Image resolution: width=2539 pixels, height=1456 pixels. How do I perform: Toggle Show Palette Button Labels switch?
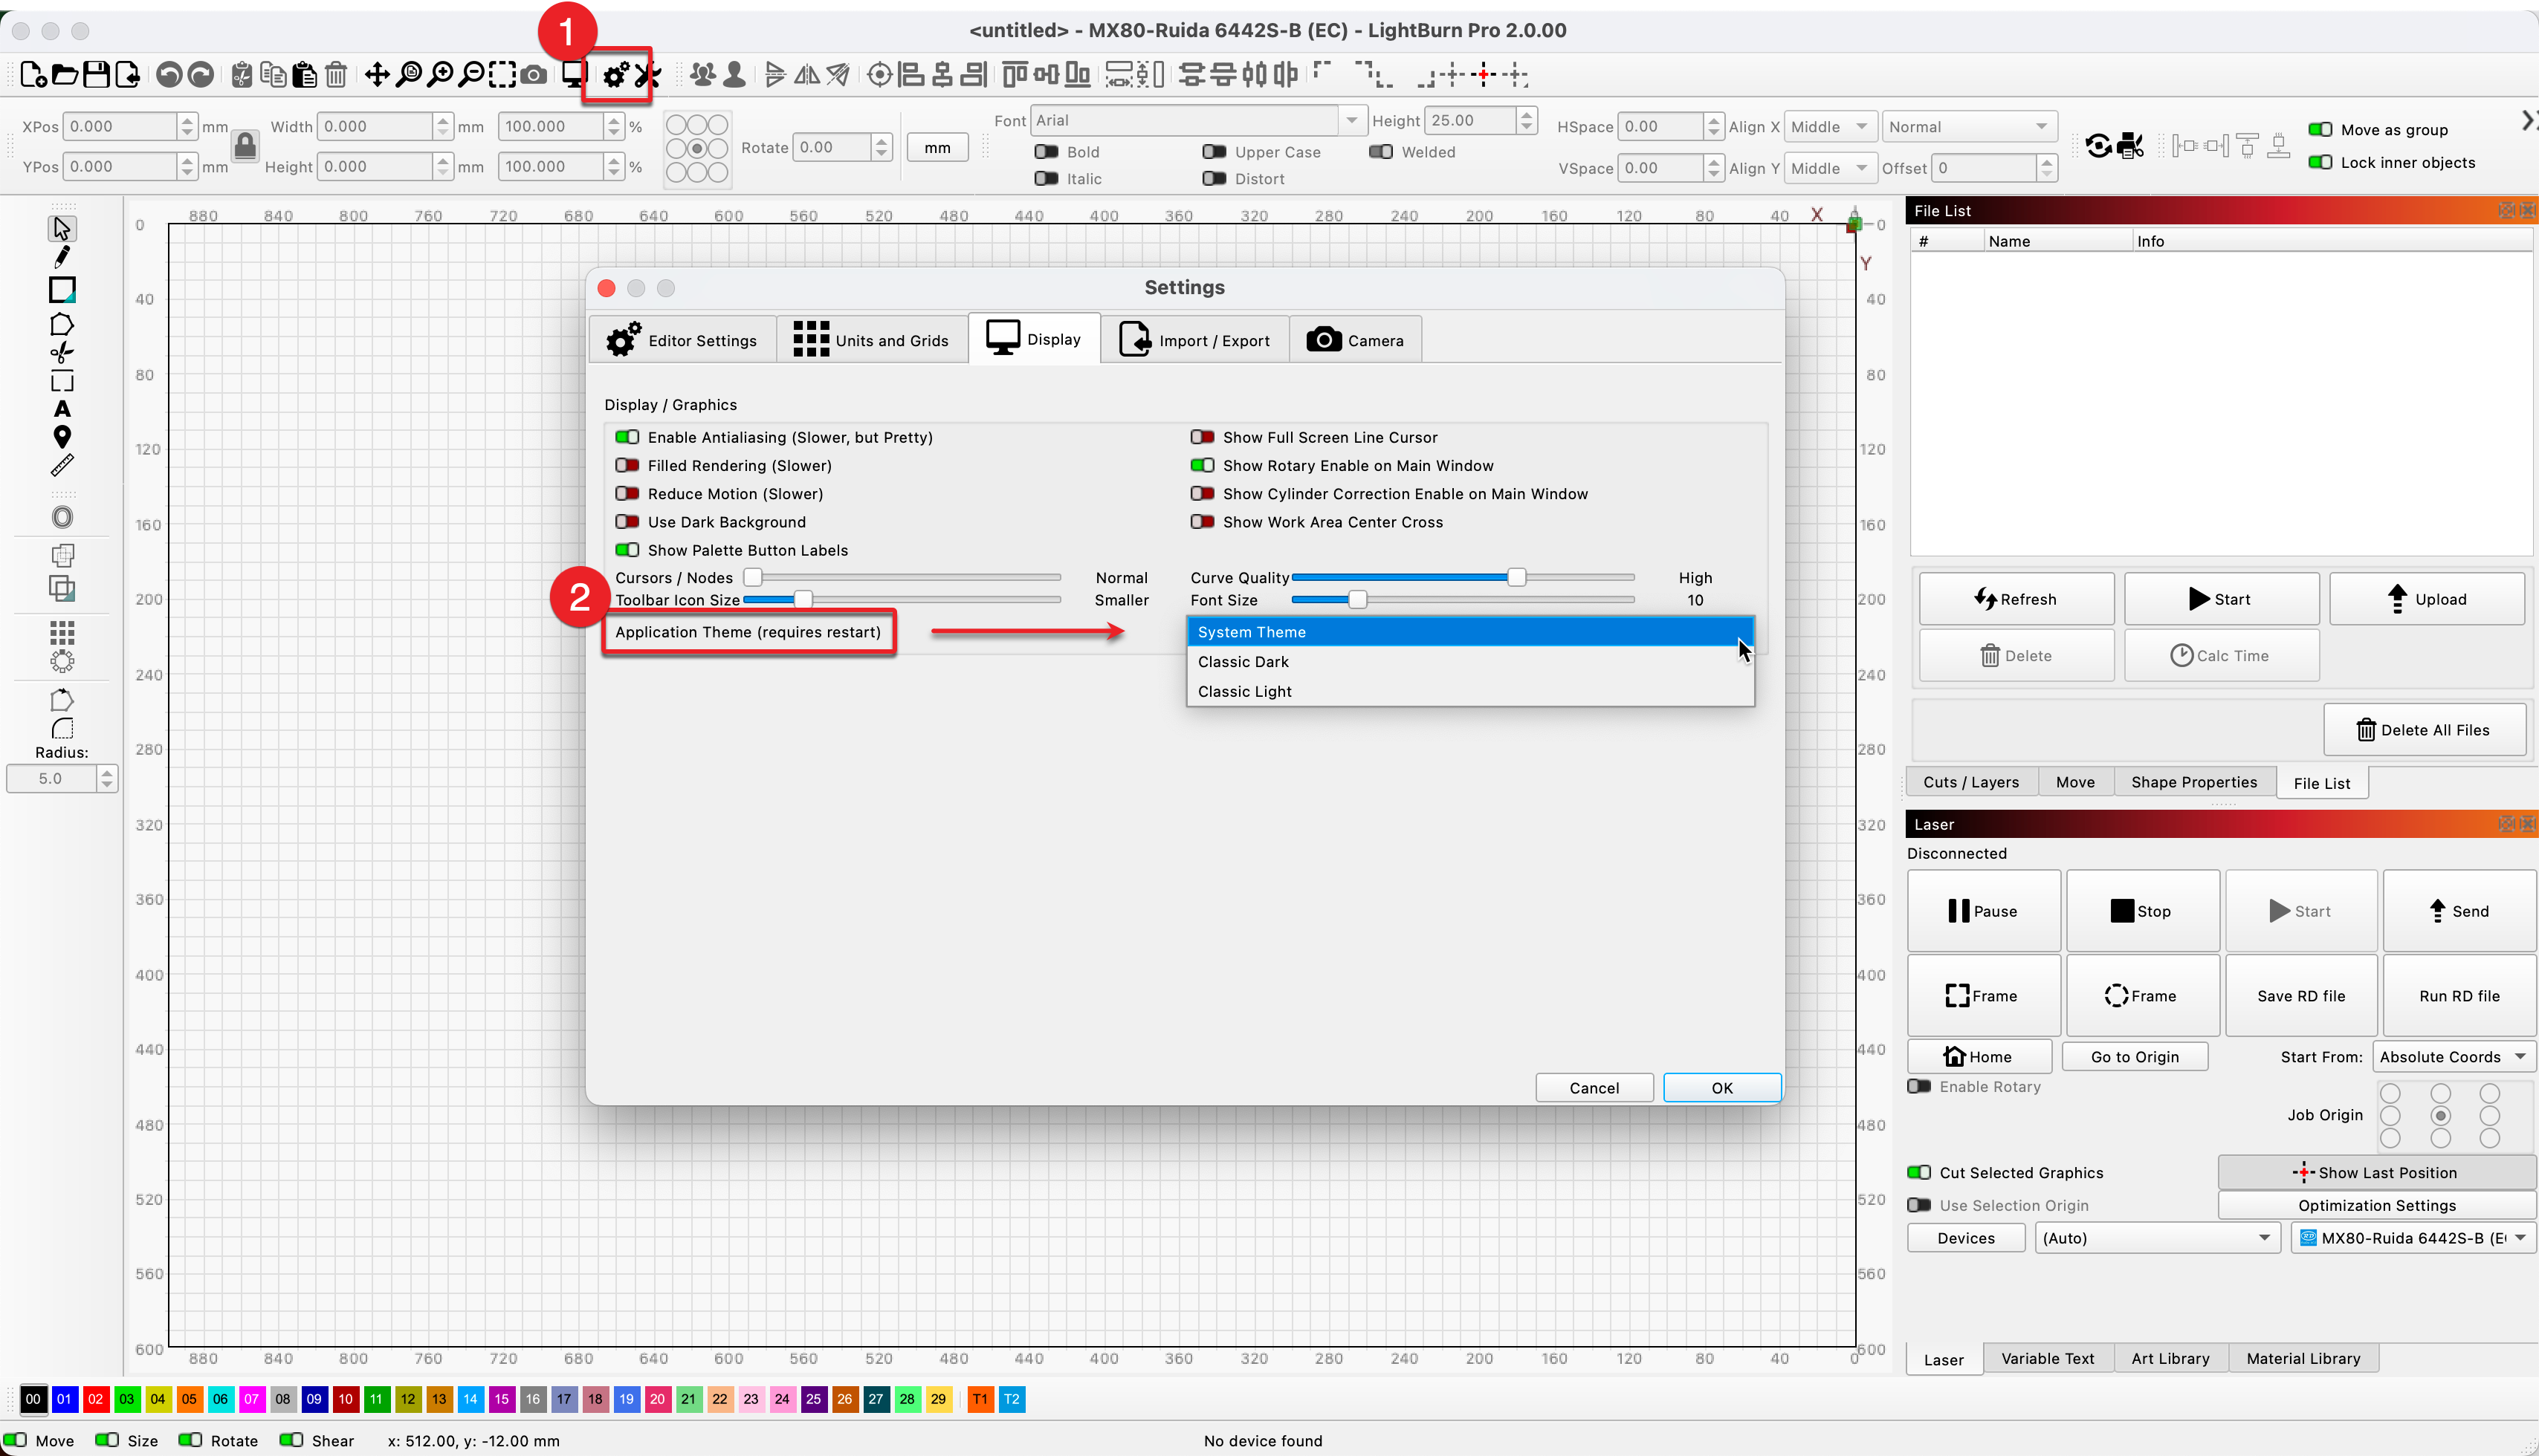pos(627,550)
